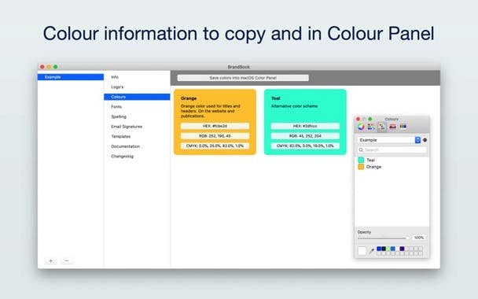The height and width of the screenshot is (299, 478).
Task: Minimize the BrandBook window
Action: coord(49,67)
